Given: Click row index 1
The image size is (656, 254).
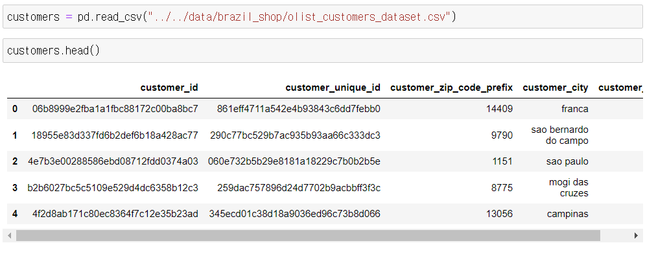Looking at the screenshot, I should [x=15, y=135].
